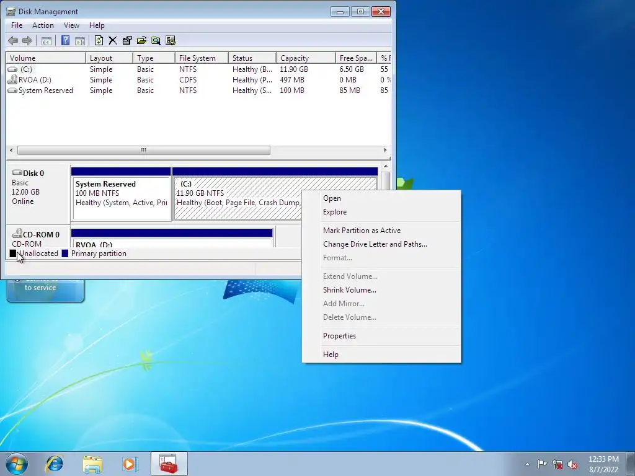Click the disk pane scroll-up arrow
This screenshot has width=635, height=476.
(x=386, y=166)
